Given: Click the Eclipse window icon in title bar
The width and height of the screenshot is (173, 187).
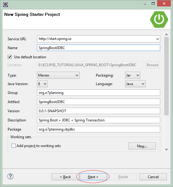Looking at the screenshot, I should coord(5,5).
